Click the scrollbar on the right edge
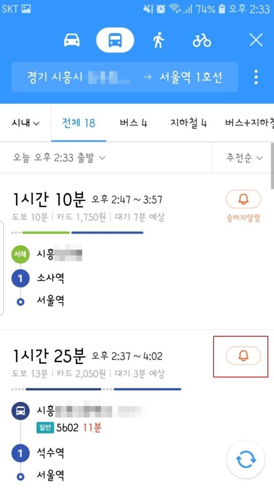The width and height of the screenshot is (274, 488). tap(273, 174)
